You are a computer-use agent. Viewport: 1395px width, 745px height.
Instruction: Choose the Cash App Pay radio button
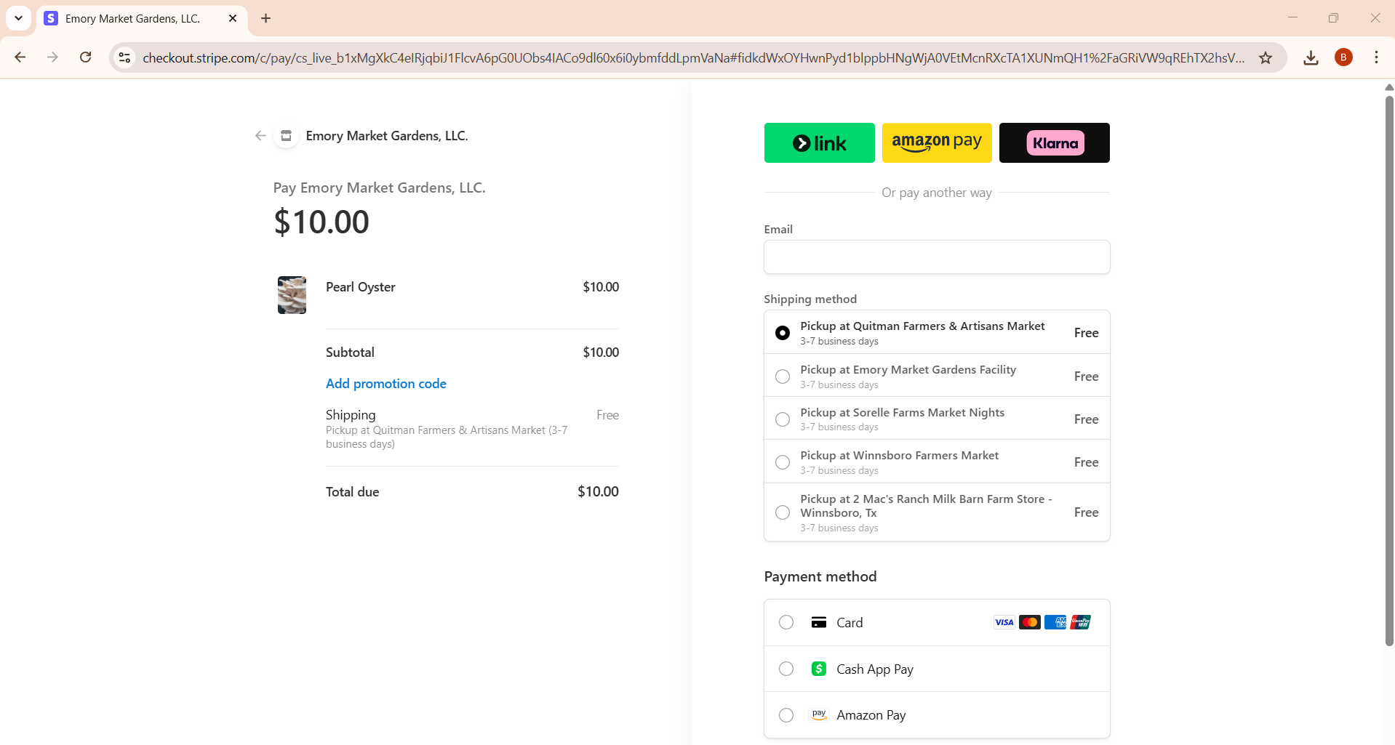point(786,669)
